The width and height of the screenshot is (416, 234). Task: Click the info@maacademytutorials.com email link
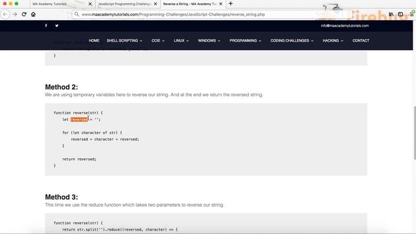(344, 26)
